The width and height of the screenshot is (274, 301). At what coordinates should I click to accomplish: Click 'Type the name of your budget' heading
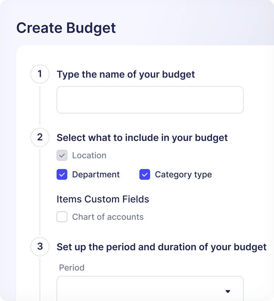point(126,74)
